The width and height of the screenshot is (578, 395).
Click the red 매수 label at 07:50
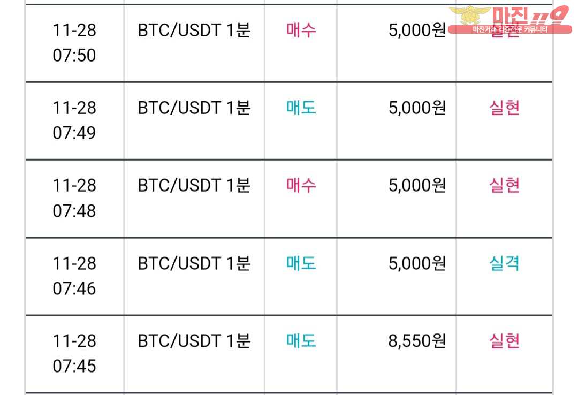coord(301,31)
